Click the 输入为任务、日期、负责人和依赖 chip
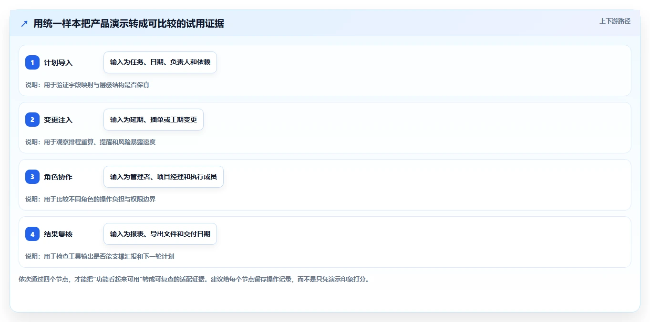The height and width of the screenshot is (322, 650). click(x=160, y=62)
